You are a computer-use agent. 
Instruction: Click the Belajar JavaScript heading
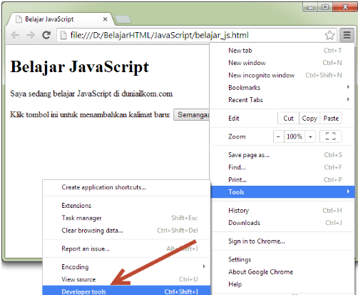(x=80, y=67)
